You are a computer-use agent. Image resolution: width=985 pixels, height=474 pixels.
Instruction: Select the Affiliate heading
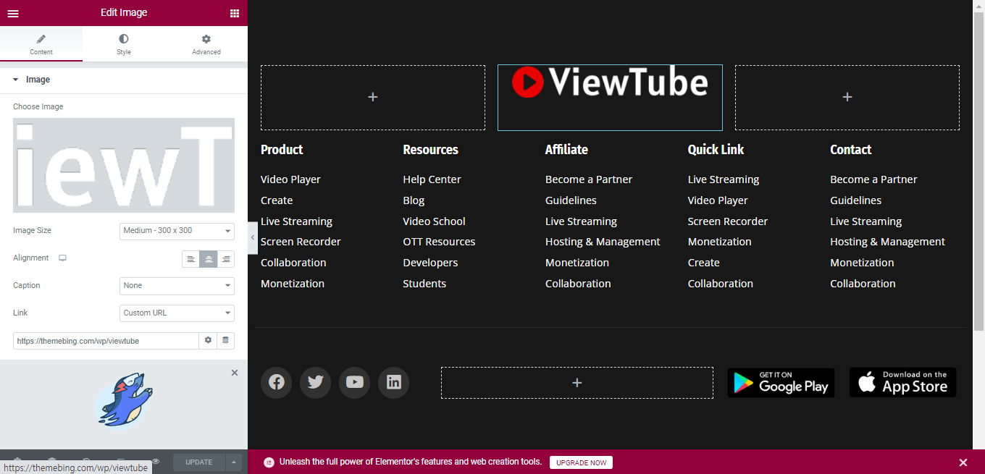point(566,150)
